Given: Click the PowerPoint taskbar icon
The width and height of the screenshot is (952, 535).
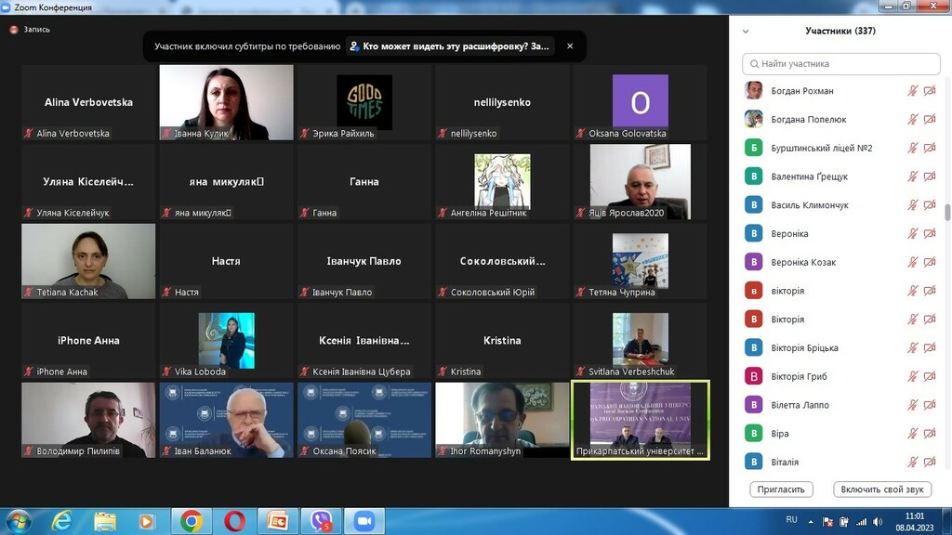Looking at the screenshot, I should 278,521.
